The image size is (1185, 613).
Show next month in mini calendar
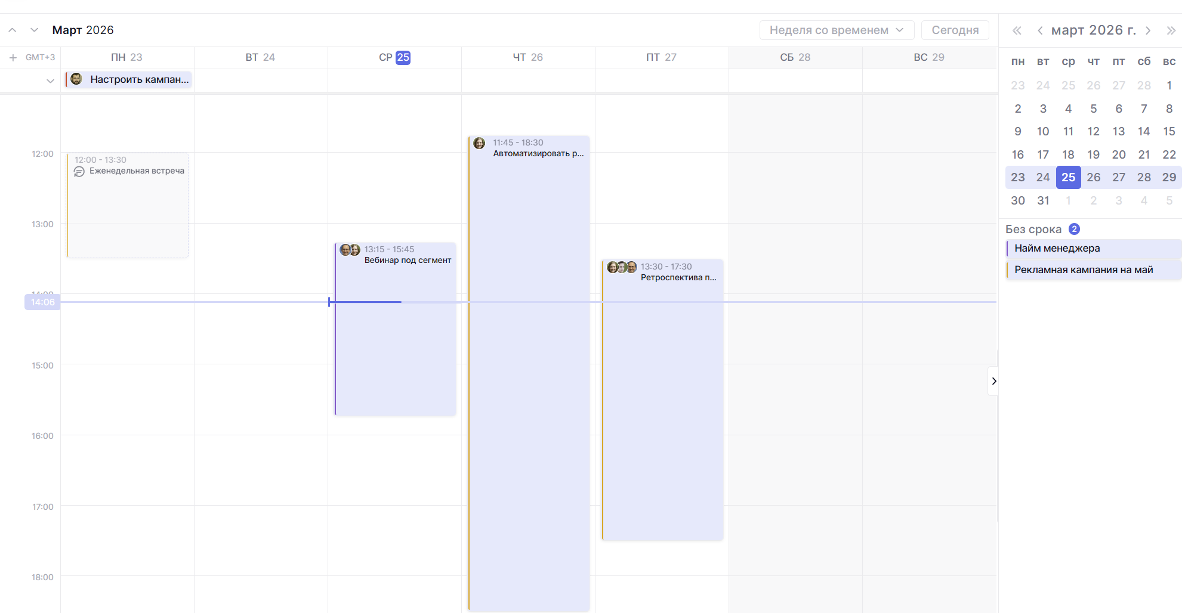tap(1148, 30)
